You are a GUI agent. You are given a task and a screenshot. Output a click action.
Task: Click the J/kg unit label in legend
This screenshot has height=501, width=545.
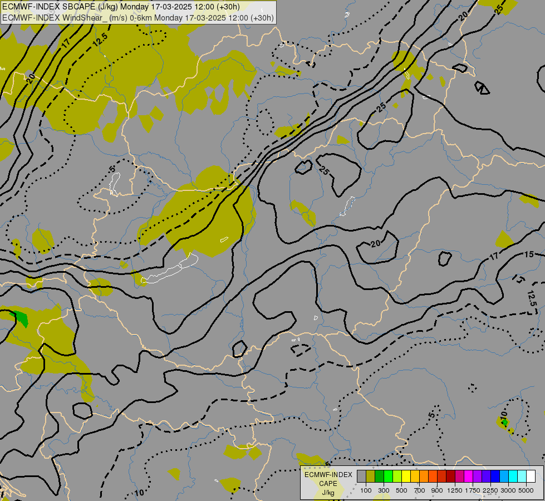[x=328, y=493]
